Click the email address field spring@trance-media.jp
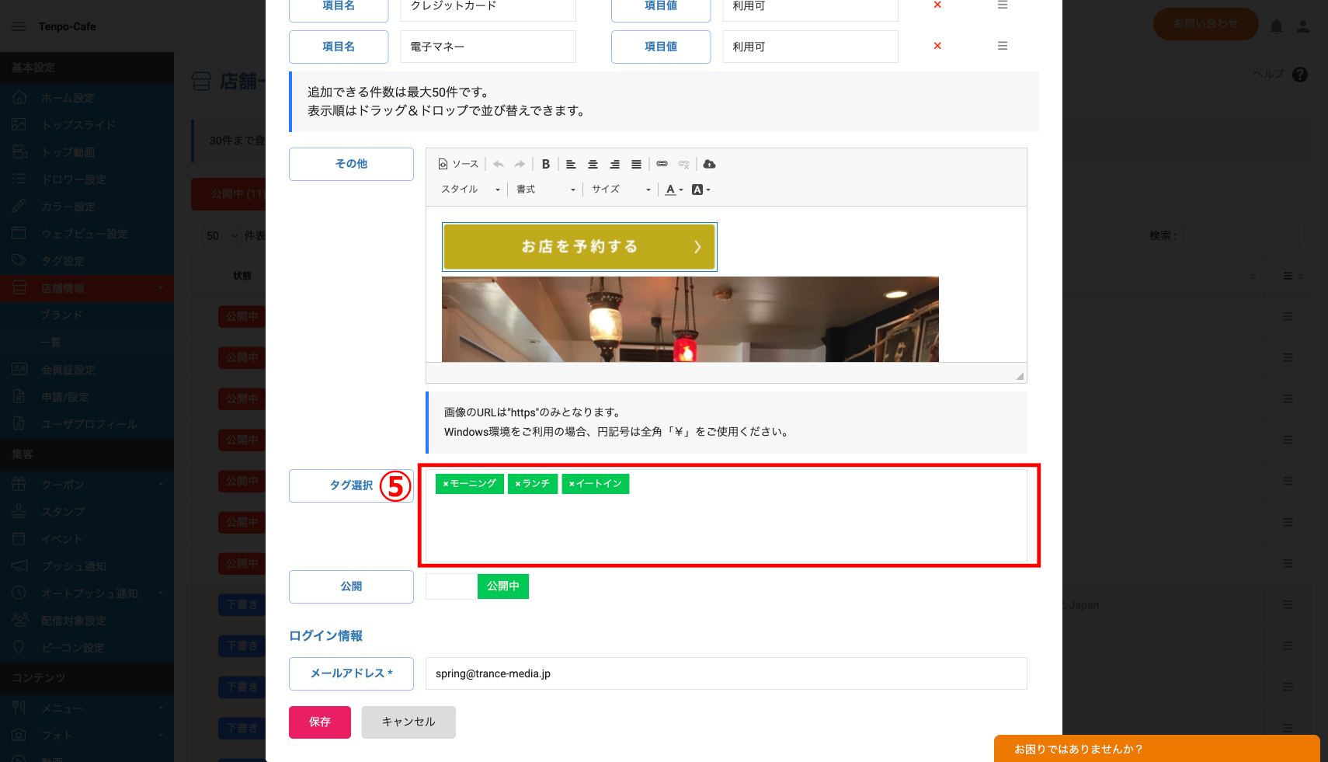The height and width of the screenshot is (762, 1328). click(x=726, y=673)
